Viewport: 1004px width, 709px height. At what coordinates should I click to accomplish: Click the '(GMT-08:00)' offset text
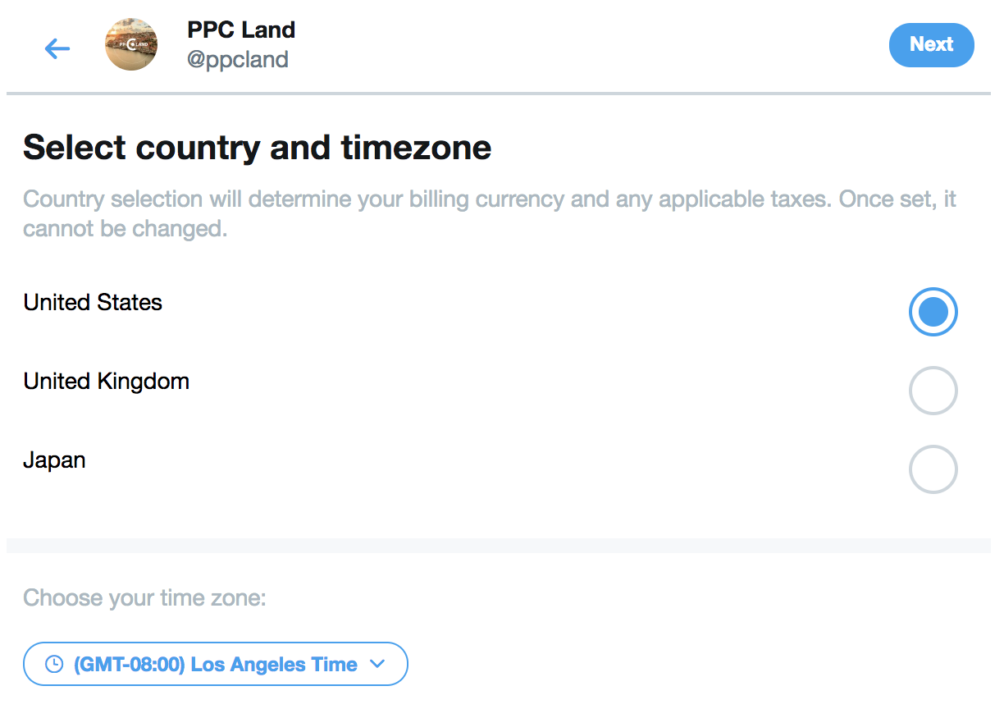click(x=129, y=665)
